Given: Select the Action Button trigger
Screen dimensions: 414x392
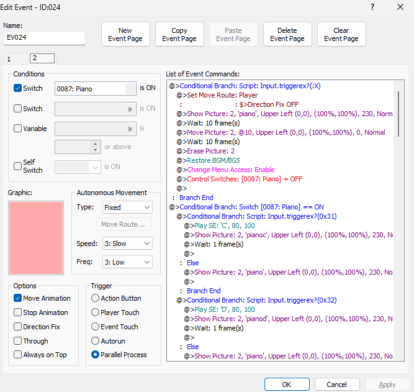Looking at the screenshot, I should tap(96, 298).
